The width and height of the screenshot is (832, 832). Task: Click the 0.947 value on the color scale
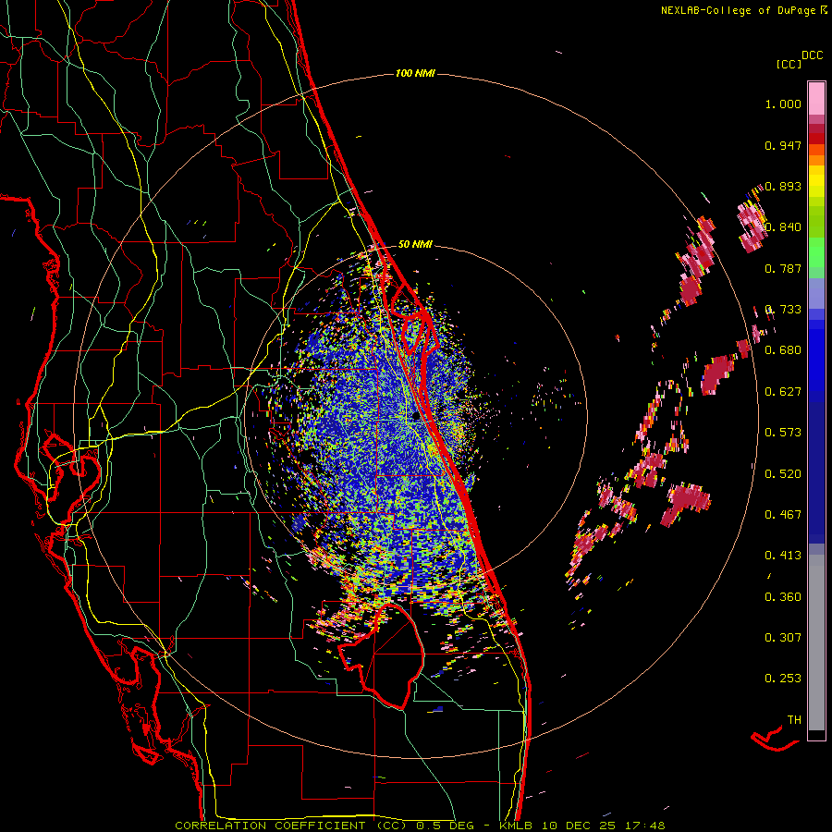pos(783,145)
